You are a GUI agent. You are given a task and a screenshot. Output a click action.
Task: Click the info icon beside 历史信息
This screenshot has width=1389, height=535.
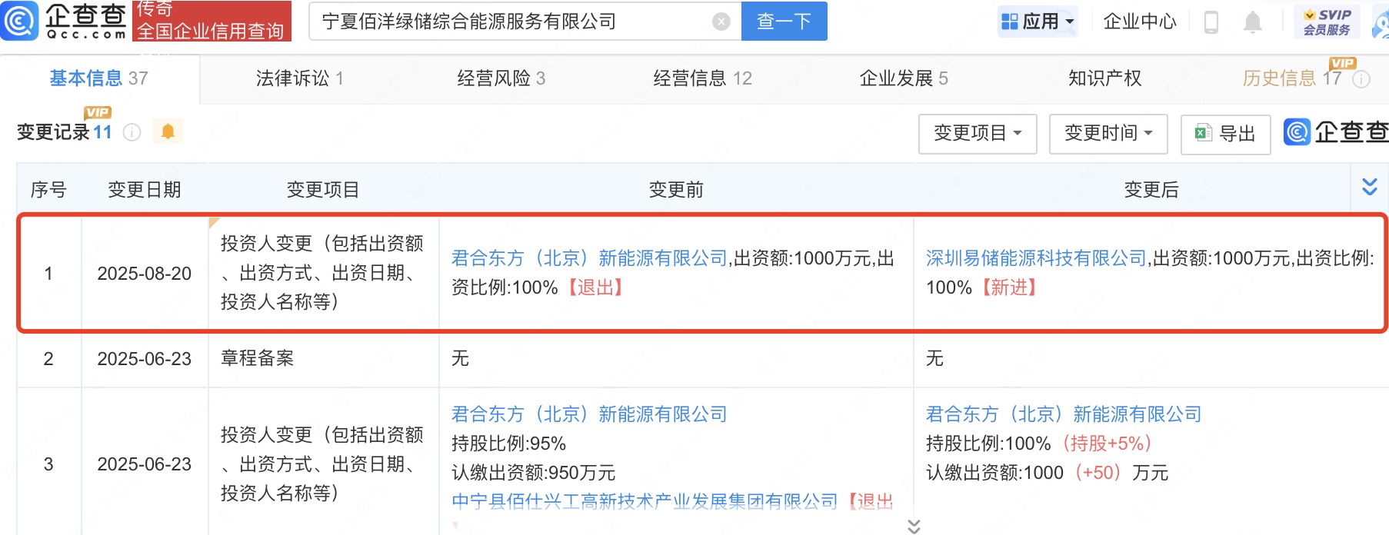[x=1361, y=79]
